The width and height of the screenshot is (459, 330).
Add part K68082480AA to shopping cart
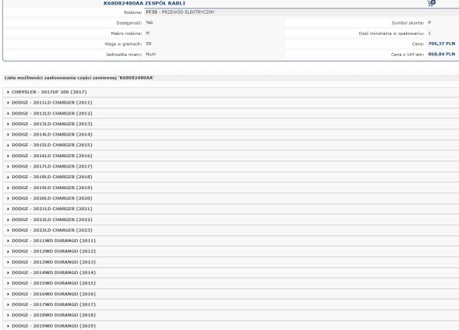tap(431, 3)
